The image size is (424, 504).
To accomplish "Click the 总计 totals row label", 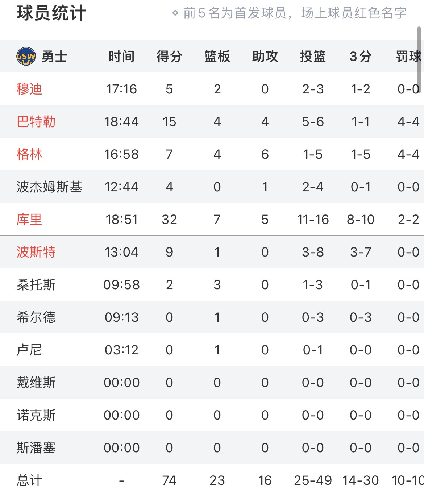I will point(29,480).
